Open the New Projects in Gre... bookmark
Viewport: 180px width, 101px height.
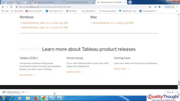55,11
